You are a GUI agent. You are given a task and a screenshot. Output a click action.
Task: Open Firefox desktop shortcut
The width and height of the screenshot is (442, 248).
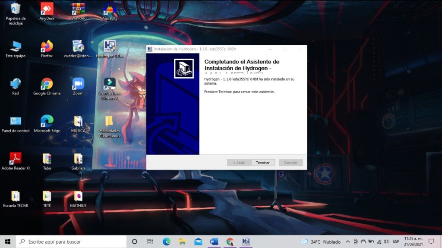pyautogui.click(x=47, y=47)
